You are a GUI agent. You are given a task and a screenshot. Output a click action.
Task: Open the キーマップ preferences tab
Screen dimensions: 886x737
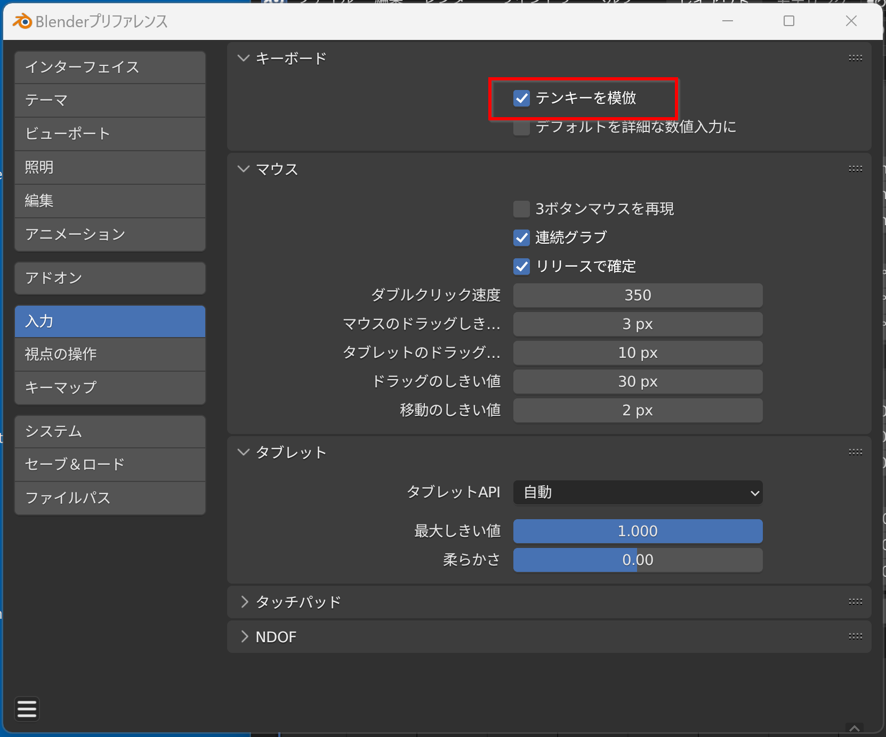(x=110, y=388)
